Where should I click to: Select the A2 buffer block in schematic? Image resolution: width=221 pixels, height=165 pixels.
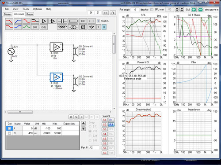tap(57, 77)
